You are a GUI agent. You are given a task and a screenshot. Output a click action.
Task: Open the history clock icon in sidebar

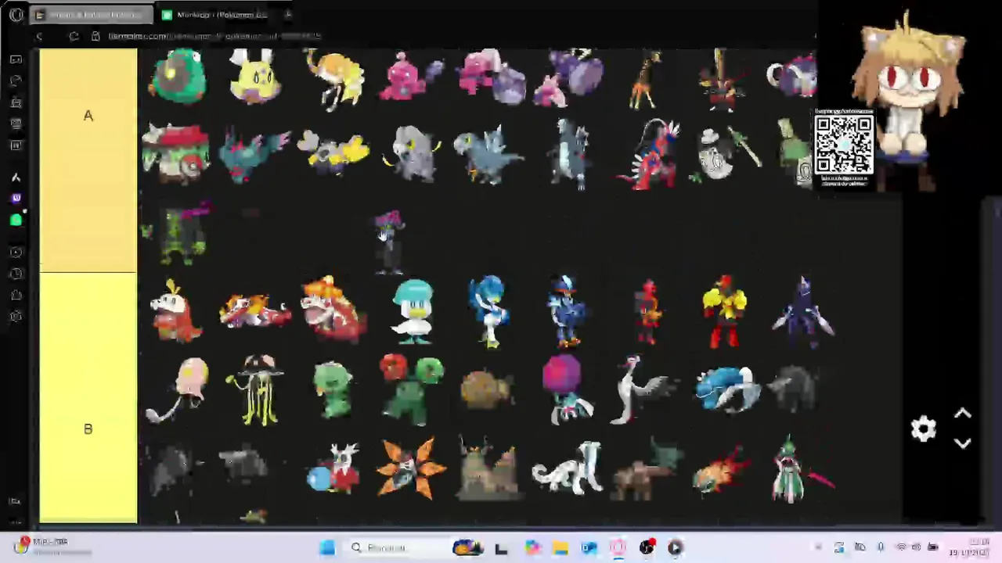[16, 274]
